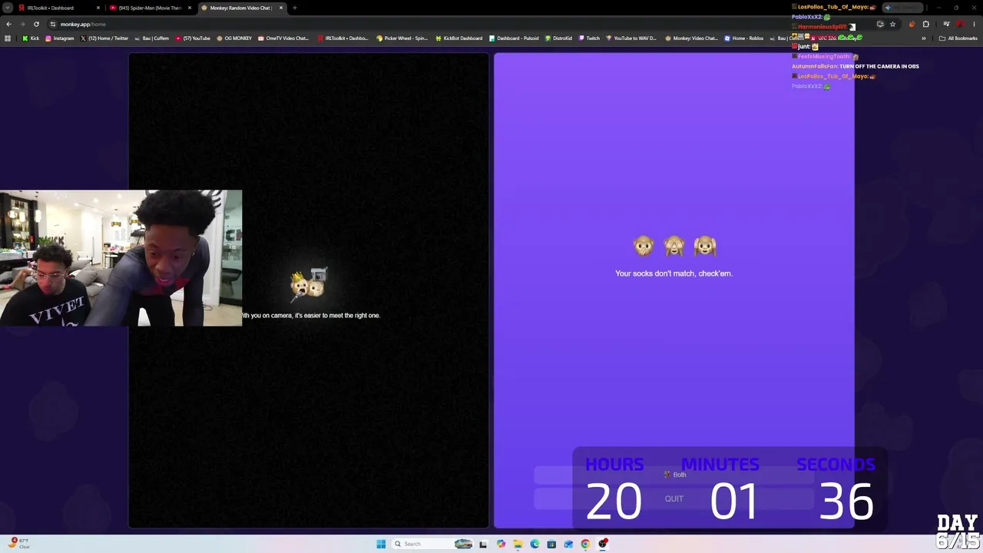The image size is (983, 553).
Task: Open the Twitch bookmark
Action: pyautogui.click(x=589, y=38)
